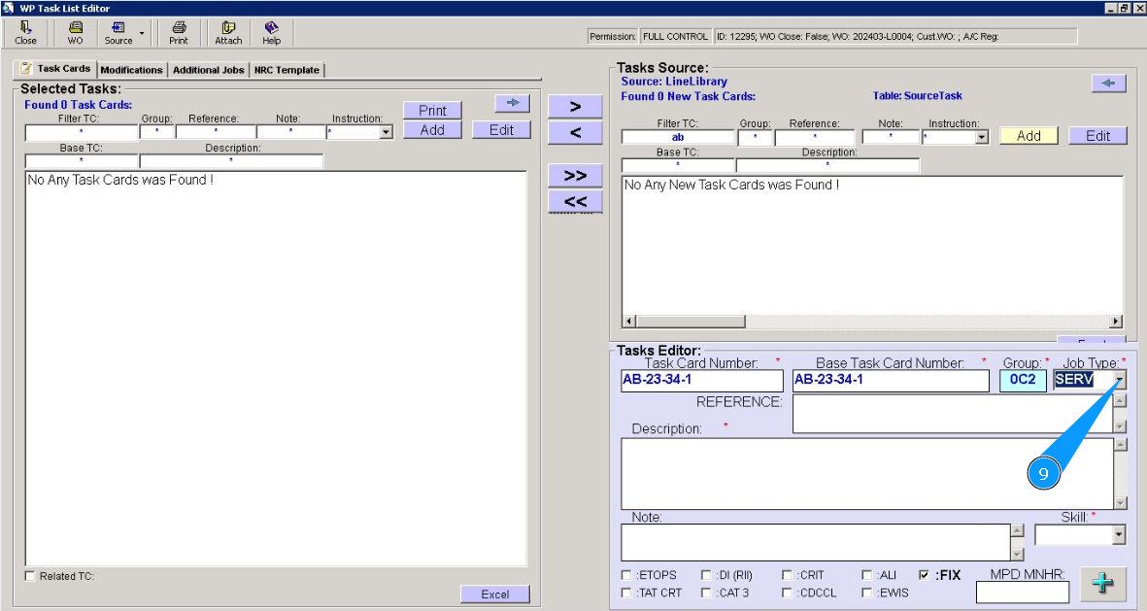Image resolution: width=1147 pixels, height=611 pixels.
Task: Enable the Related TC checkbox
Action: coord(30,577)
